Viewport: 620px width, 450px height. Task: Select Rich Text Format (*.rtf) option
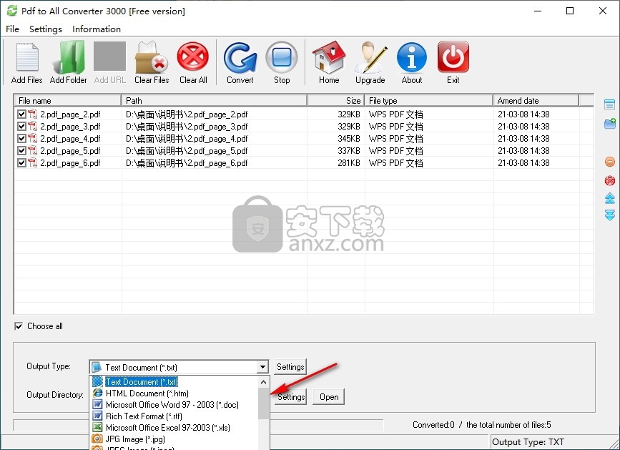coord(174,416)
